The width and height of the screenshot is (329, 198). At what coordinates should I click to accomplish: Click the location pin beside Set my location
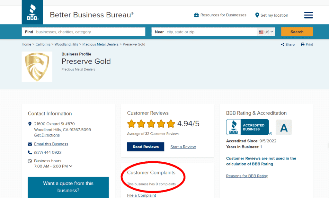coord(257,15)
